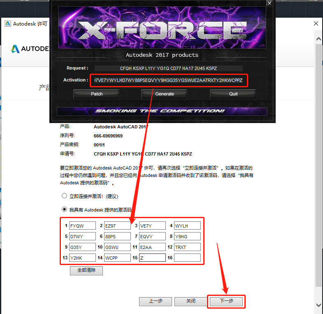Close the Autodesk 许可 window
Viewport: 323px width, 314px height.
point(316,23)
